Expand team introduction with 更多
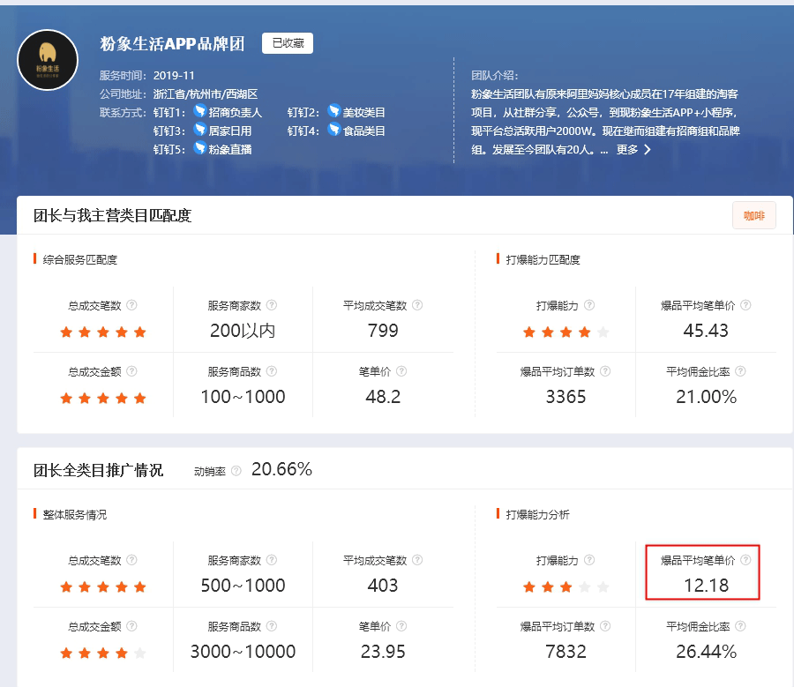This screenshot has width=794, height=687. pyautogui.click(x=626, y=150)
